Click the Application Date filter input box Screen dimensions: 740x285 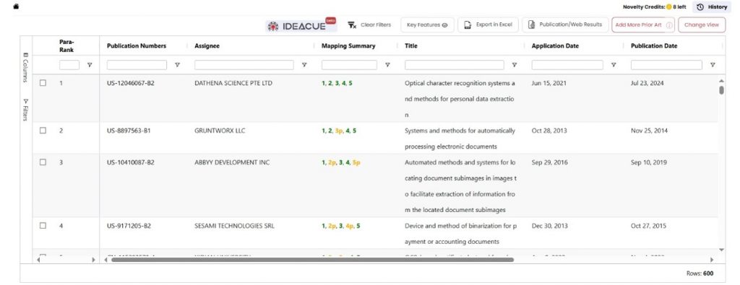pyautogui.click(x=567, y=65)
